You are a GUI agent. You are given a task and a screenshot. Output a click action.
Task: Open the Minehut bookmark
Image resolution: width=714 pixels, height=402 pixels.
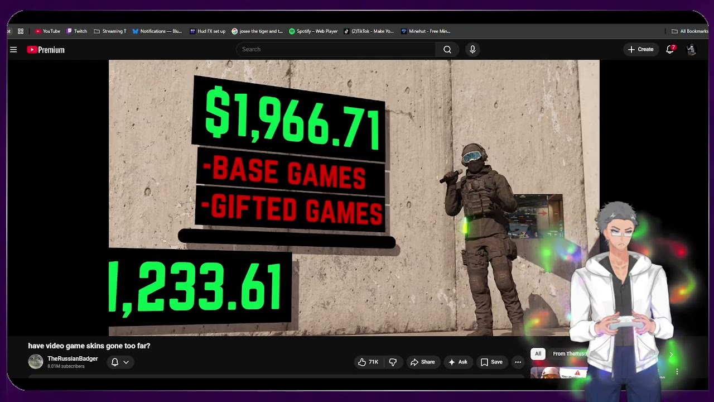pos(426,31)
